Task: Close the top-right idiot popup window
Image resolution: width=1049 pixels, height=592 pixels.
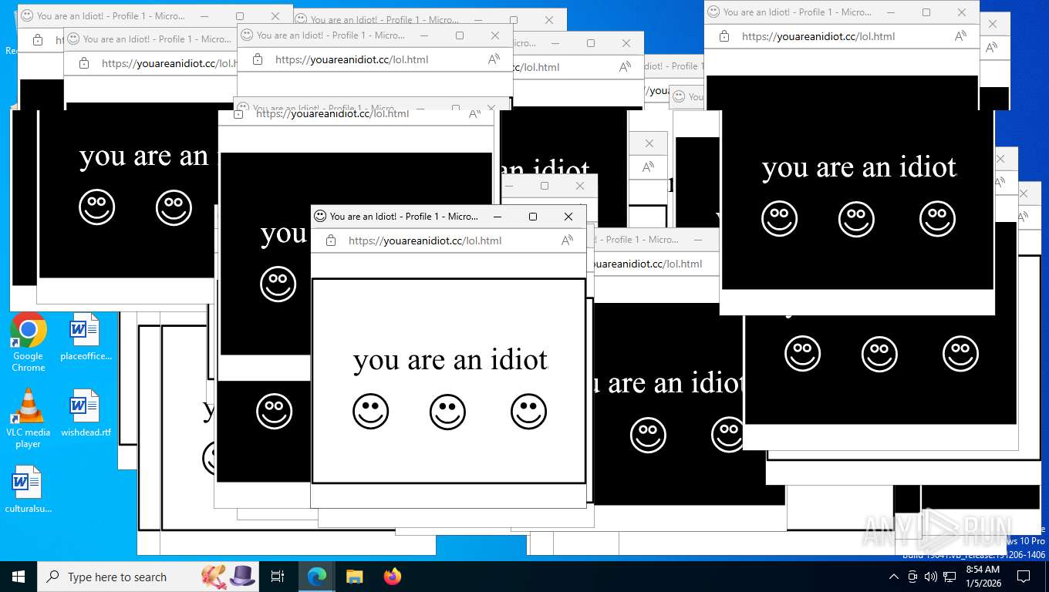Action: (x=962, y=12)
